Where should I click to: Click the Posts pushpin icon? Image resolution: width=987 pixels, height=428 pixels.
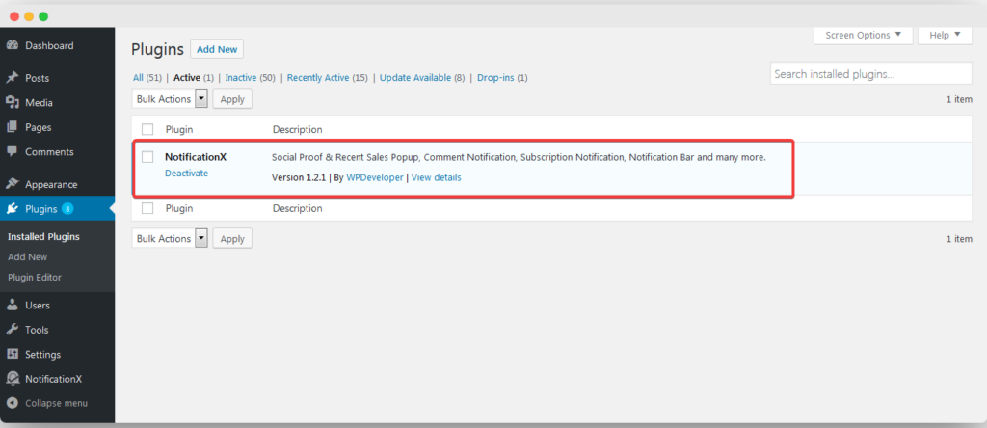[13, 78]
